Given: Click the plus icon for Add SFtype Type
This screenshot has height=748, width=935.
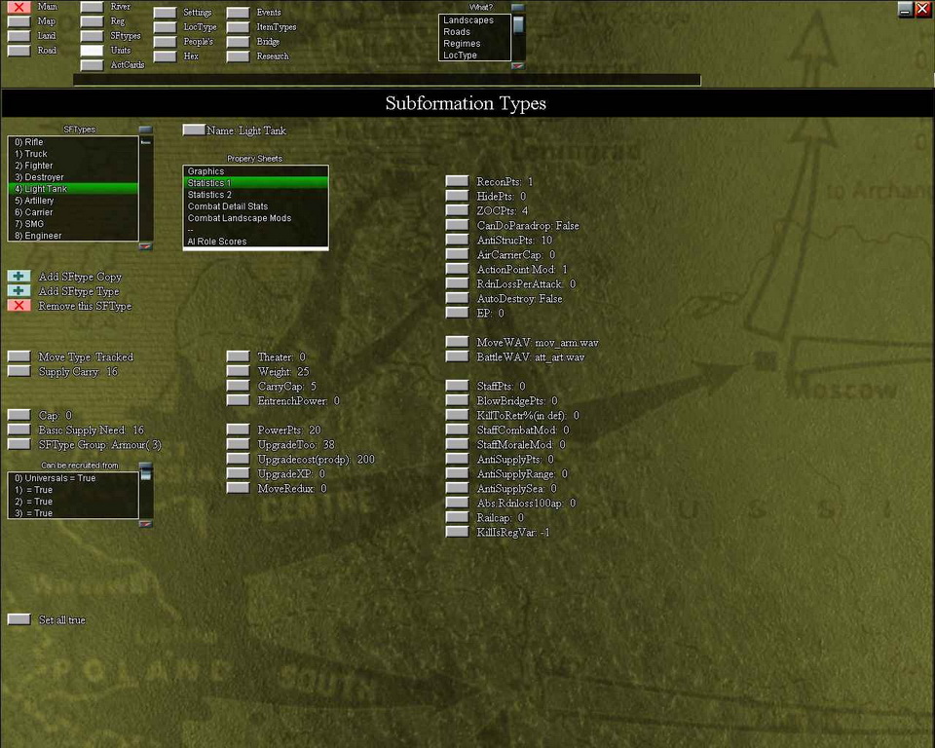Looking at the screenshot, I should (19, 291).
